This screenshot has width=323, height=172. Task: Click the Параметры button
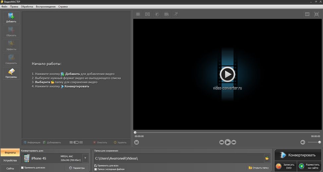(77, 168)
